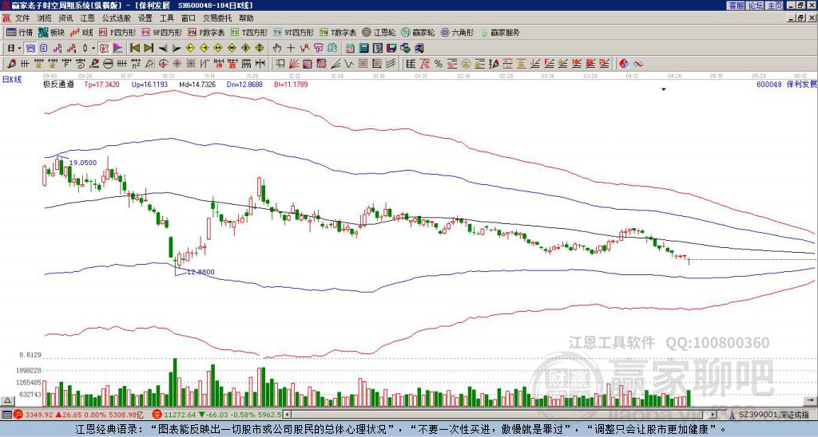This screenshot has height=437, width=818.
Task: Toggle the 权 rights-adjustment button
Action: [104, 49]
